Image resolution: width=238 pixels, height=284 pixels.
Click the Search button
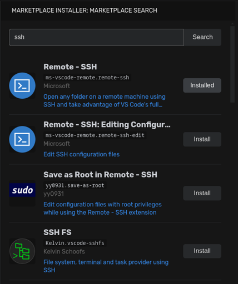point(202,37)
